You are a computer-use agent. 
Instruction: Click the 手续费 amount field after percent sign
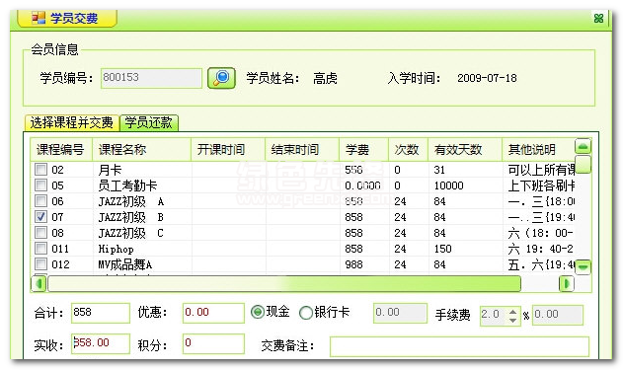pyautogui.click(x=558, y=315)
